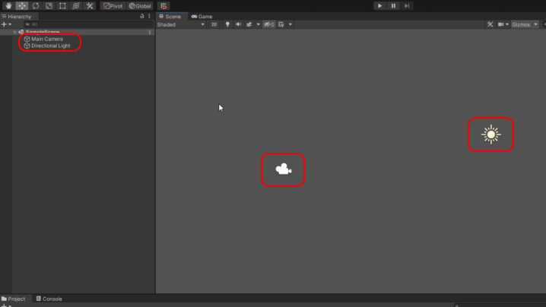Toggle Pivot/Center handle position
Viewport: 546px width, 307px height.
coord(113,6)
